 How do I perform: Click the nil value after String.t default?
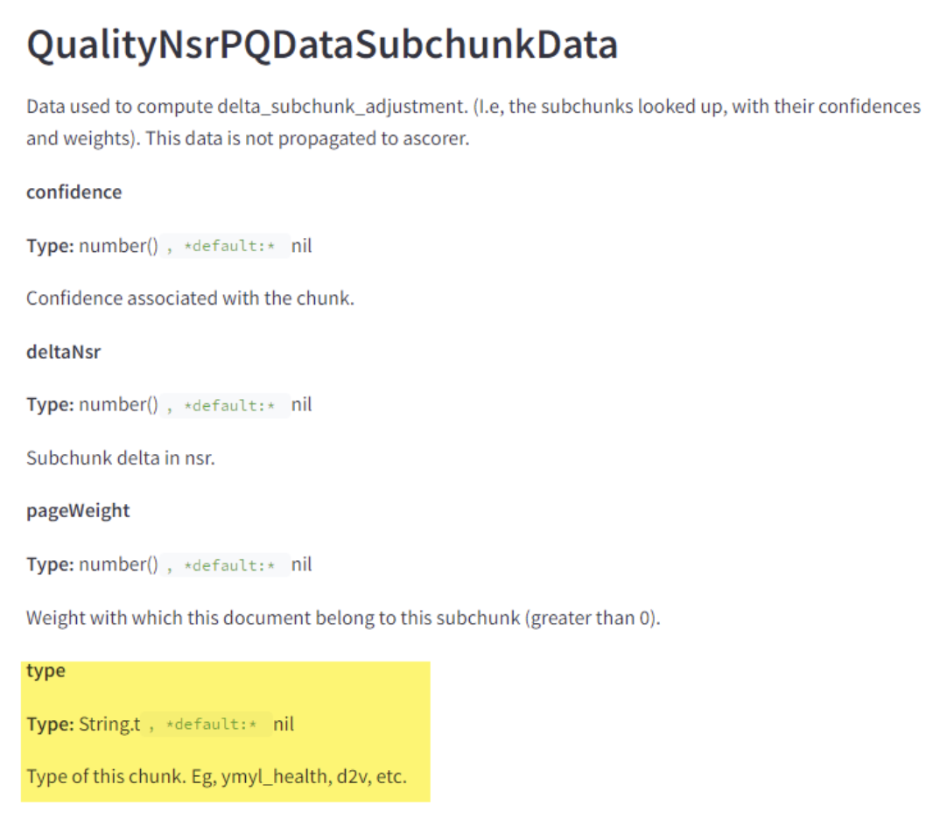[x=284, y=724]
